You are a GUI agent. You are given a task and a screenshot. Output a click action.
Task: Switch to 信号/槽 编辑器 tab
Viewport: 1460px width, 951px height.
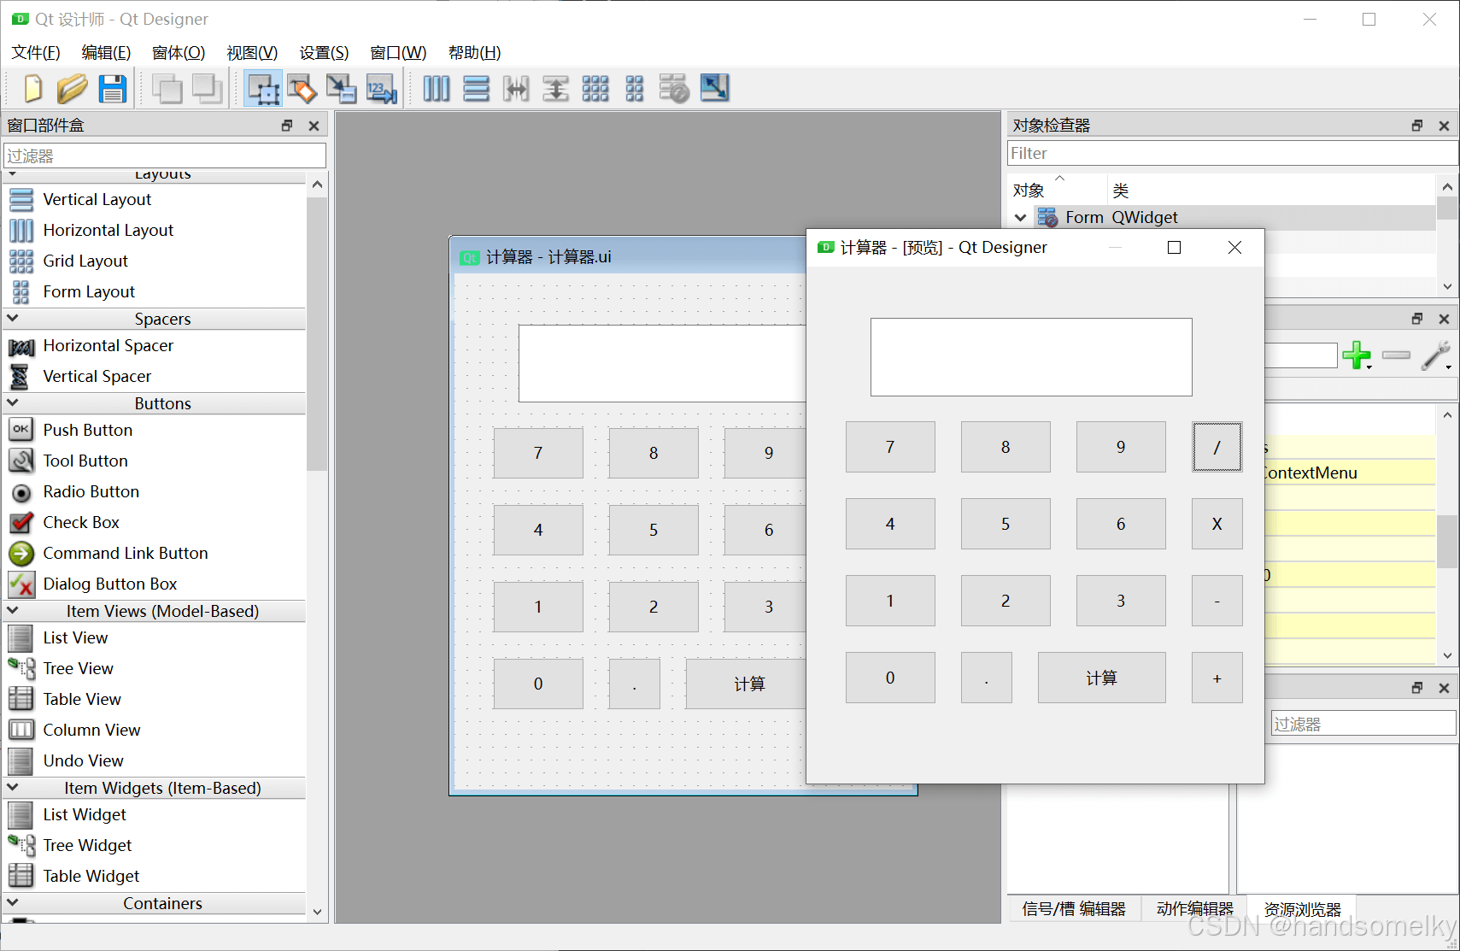(x=1074, y=908)
